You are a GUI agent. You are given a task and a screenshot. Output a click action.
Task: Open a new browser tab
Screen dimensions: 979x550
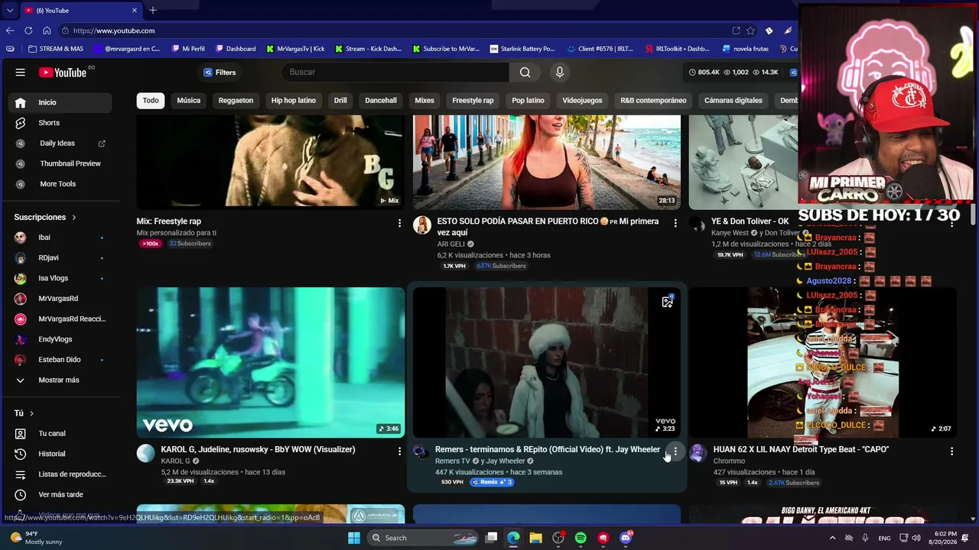(x=153, y=11)
